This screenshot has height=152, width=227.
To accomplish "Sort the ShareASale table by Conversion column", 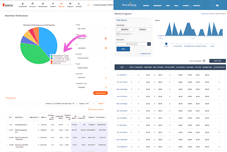I will tap(190, 67).
